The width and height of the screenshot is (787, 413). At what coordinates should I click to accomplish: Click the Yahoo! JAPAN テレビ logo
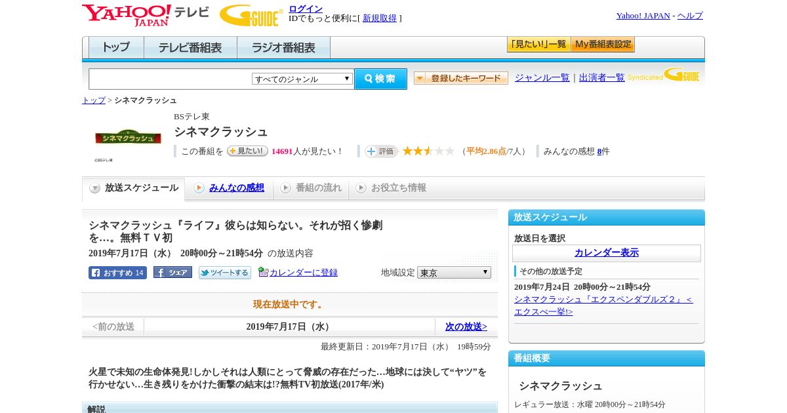(146, 15)
